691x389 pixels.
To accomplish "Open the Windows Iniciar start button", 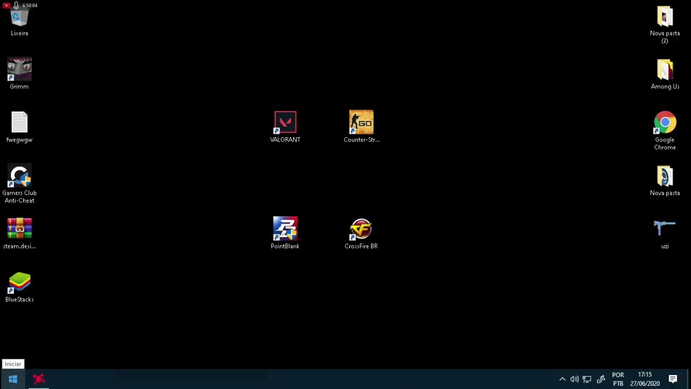I will (x=13, y=379).
